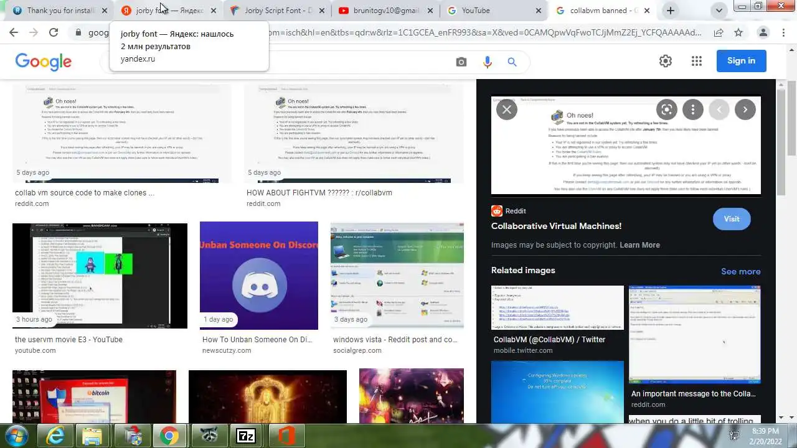The width and height of the screenshot is (797, 448).
Task: Switch to 'Thank you for install' tab
Action: 59,11
